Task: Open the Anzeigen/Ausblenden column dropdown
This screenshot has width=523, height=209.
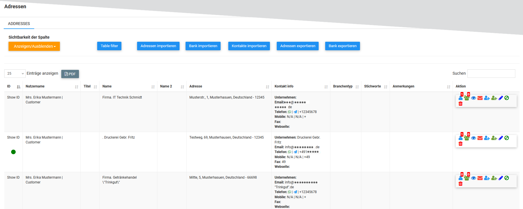Action: coord(34,46)
